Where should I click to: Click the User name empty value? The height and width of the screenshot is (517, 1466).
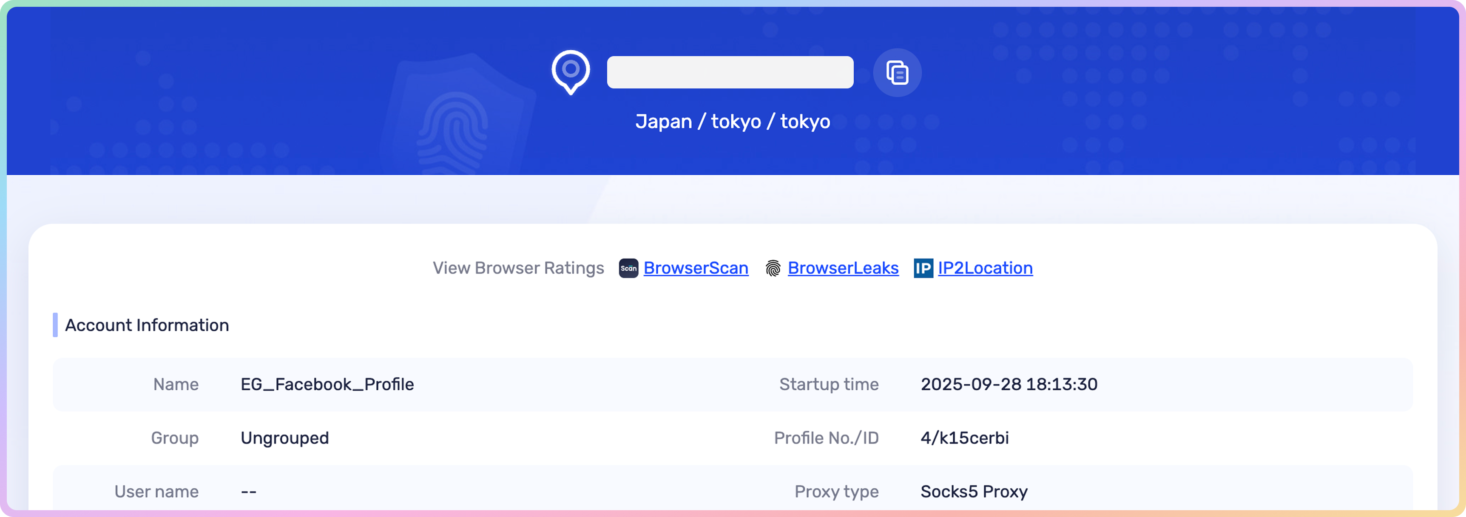tap(249, 491)
